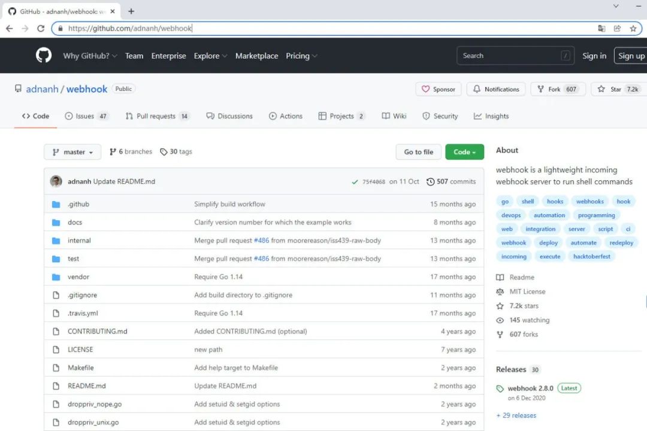Switch to the Wiki tab
This screenshot has width=647, height=431.
pos(394,116)
